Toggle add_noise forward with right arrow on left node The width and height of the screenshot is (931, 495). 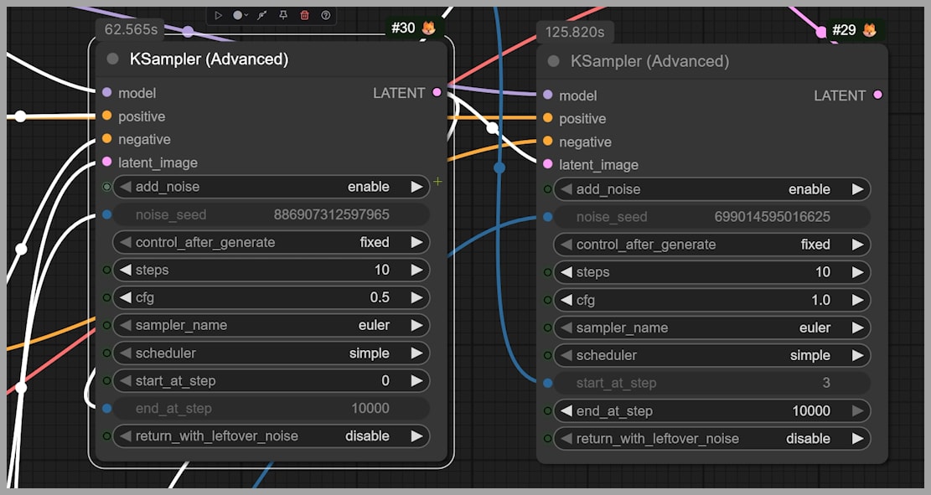pyautogui.click(x=416, y=187)
